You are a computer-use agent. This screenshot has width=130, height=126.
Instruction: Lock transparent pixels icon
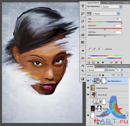tap(93, 75)
